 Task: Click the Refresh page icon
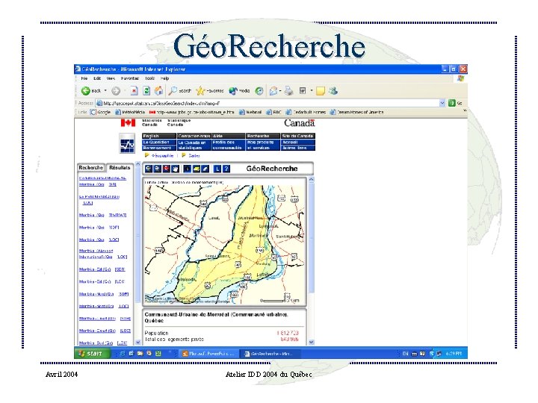146,91
